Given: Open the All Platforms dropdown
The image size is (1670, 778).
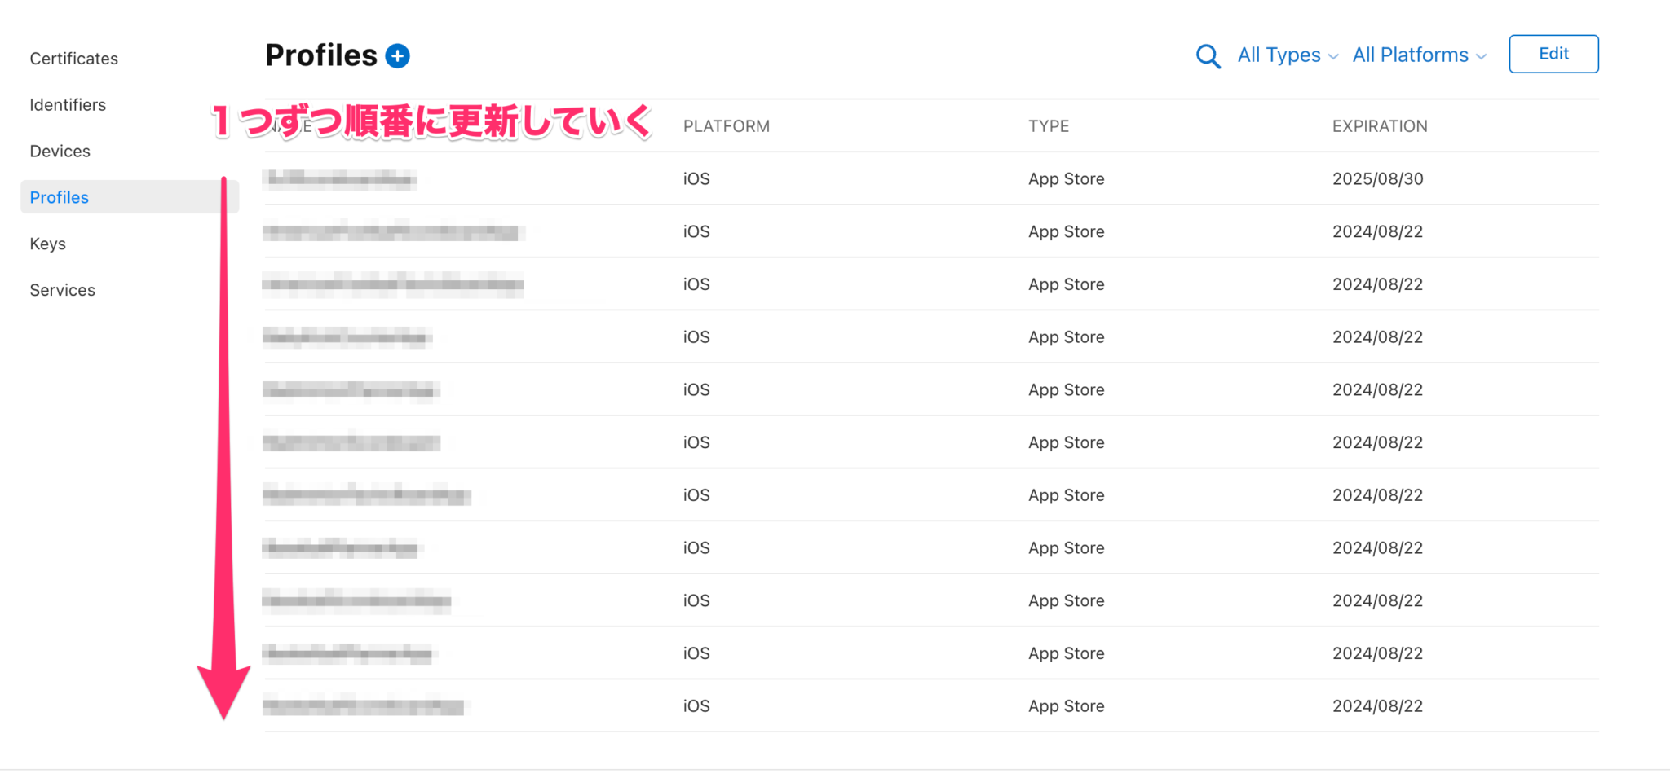Looking at the screenshot, I should tap(1411, 55).
